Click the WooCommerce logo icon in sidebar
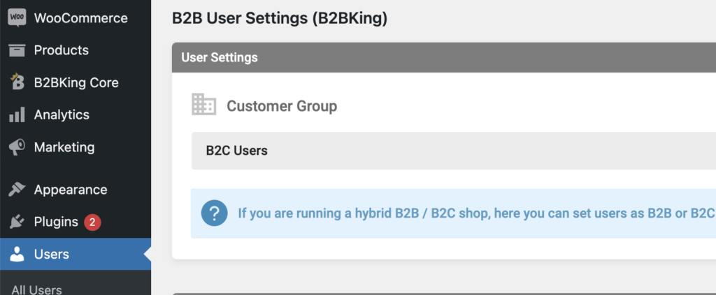The height and width of the screenshot is (295, 716). [x=17, y=18]
